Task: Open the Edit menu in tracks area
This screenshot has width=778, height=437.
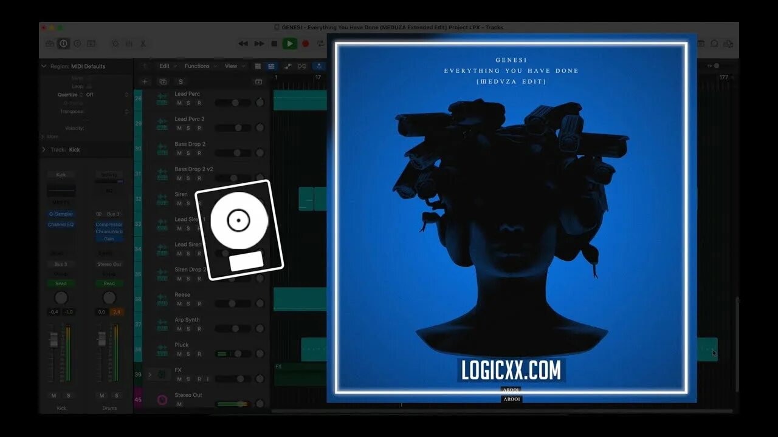Action: [x=168, y=66]
